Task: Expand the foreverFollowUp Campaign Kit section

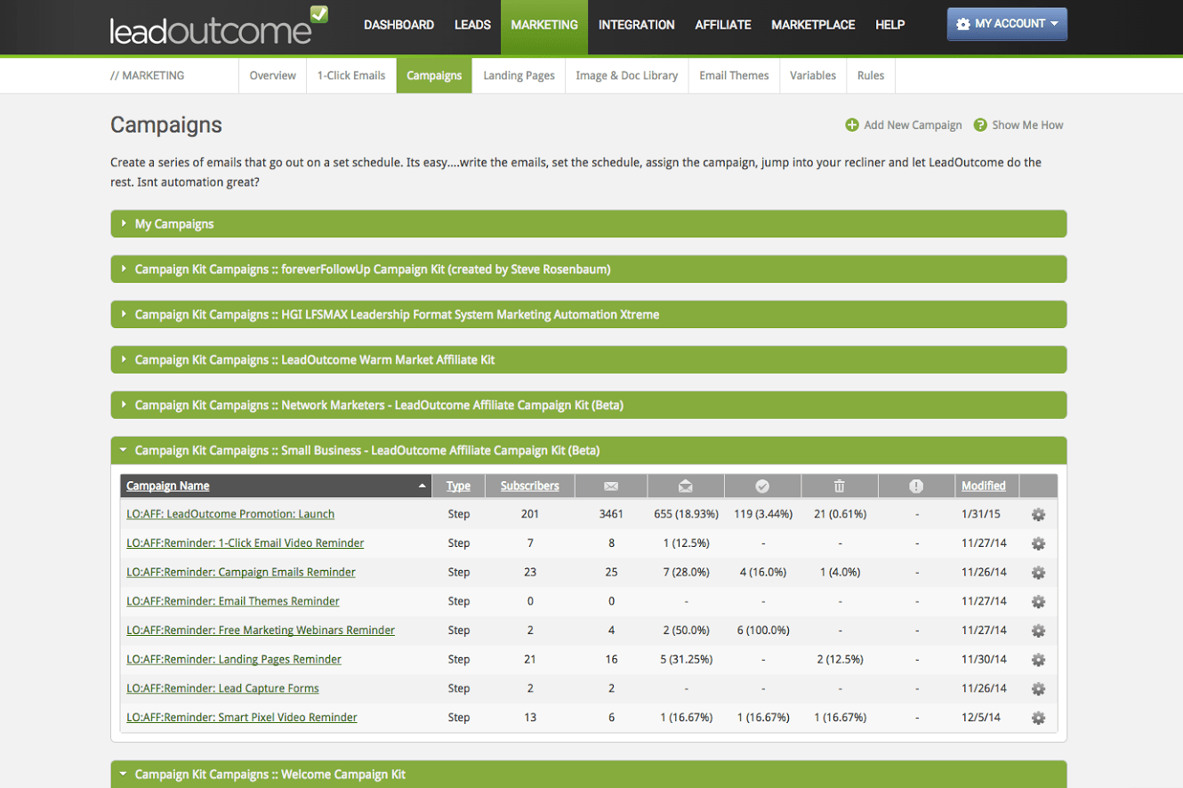Action: click(588, 269)
